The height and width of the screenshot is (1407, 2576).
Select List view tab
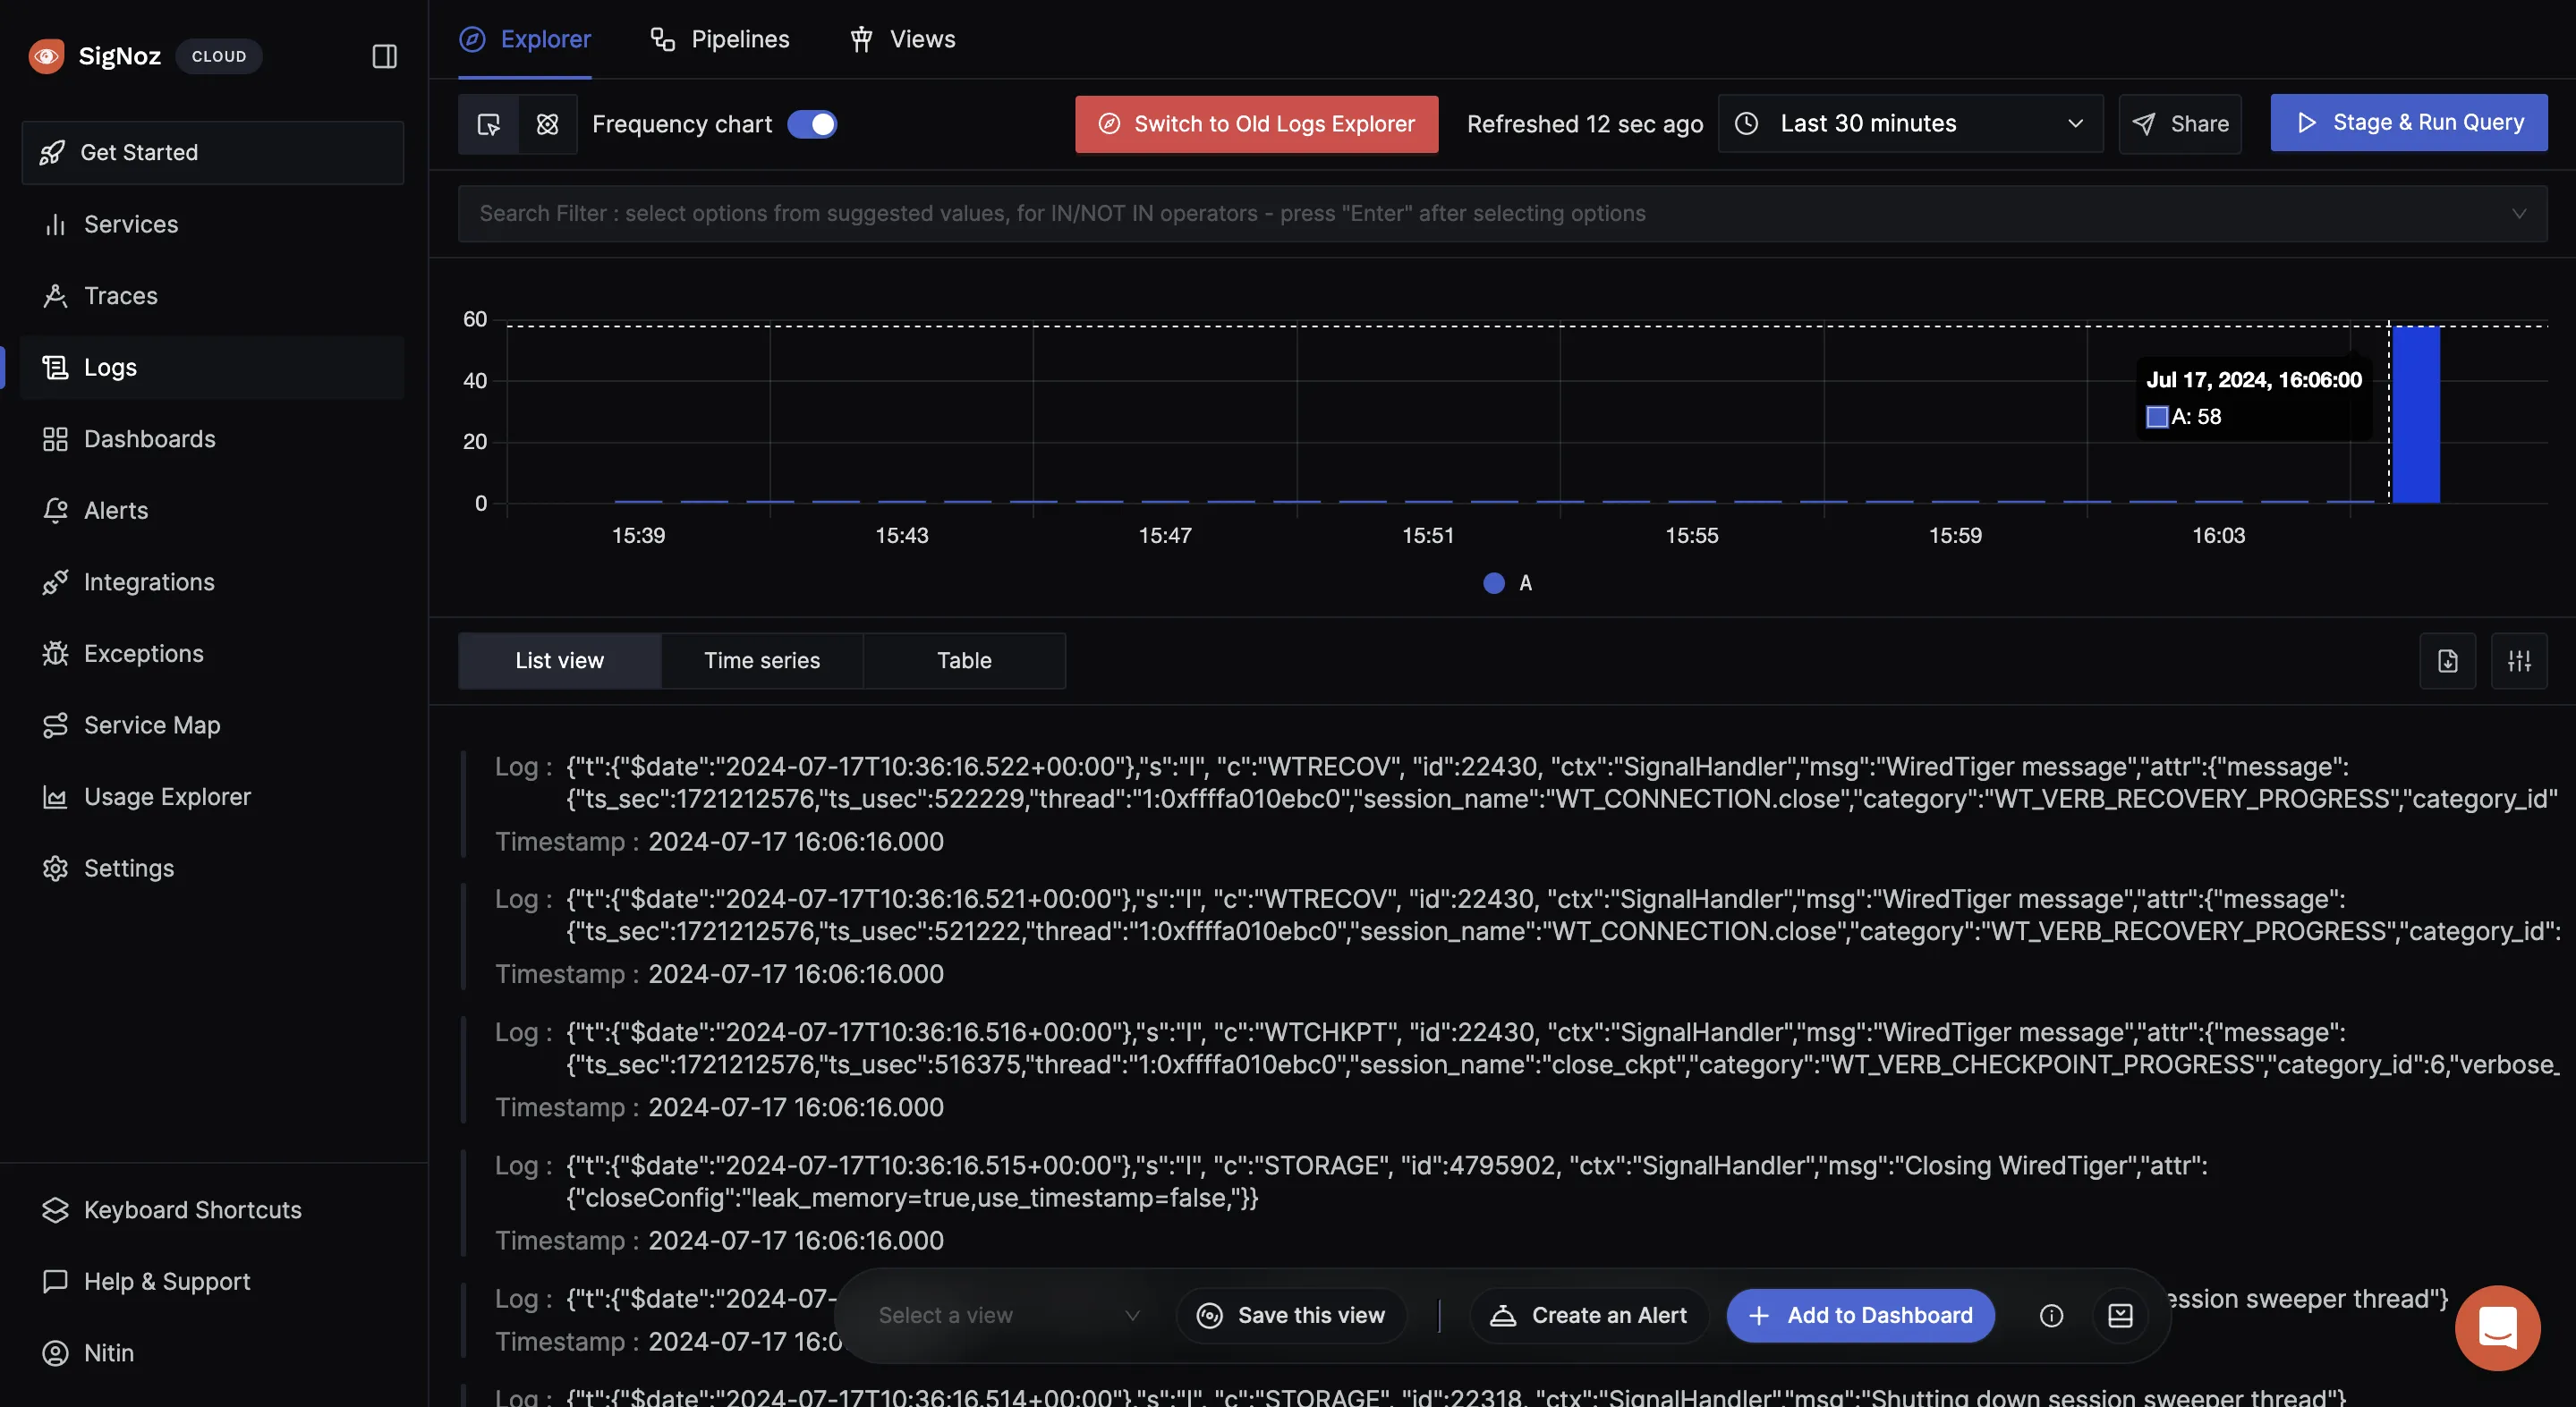(x=560, y=661)
